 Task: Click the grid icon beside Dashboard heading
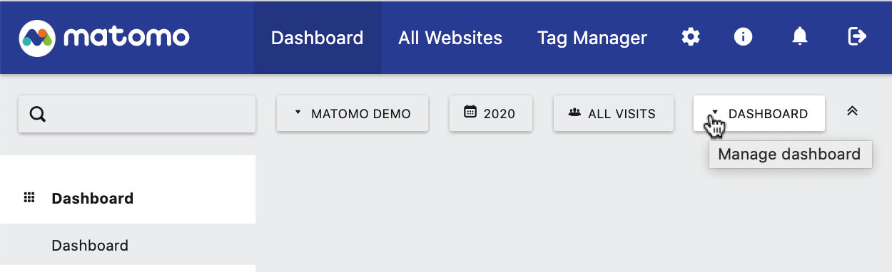(x=30, y=198)
